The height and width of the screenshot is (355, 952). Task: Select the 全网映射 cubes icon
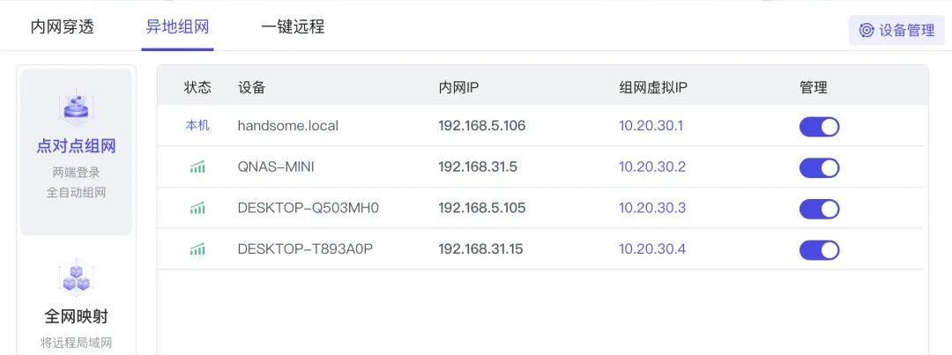[76, 278]
